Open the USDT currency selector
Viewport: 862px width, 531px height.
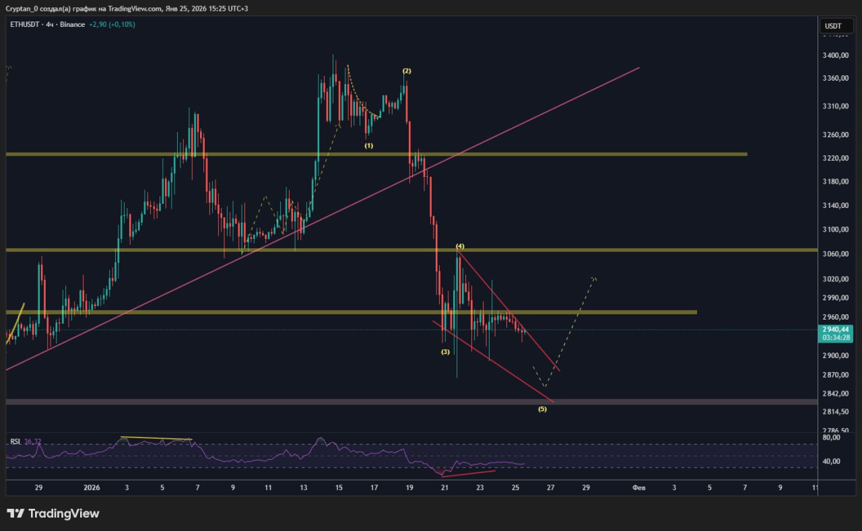(833, 26)
